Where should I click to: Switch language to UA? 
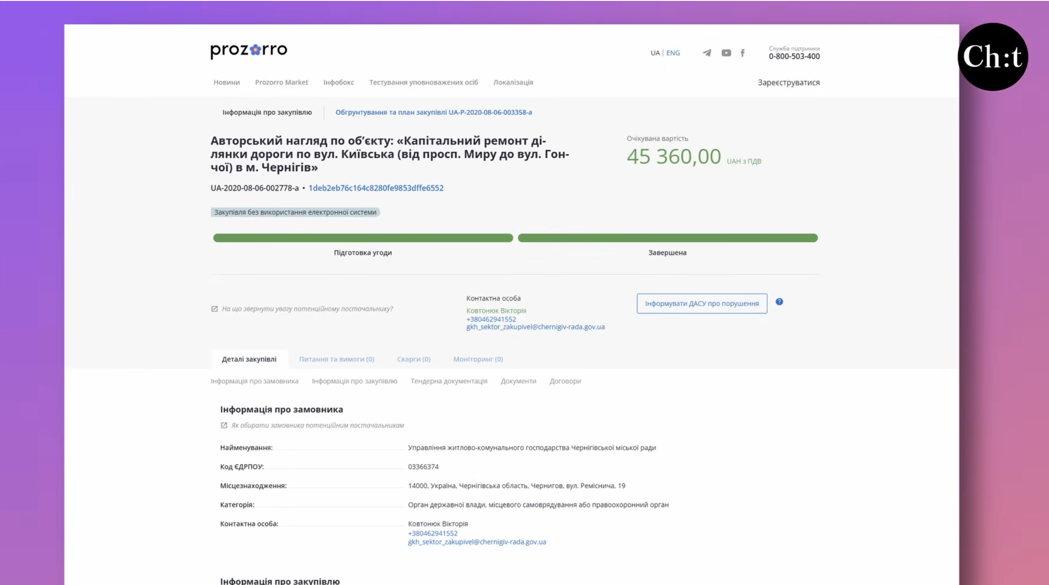655,53
